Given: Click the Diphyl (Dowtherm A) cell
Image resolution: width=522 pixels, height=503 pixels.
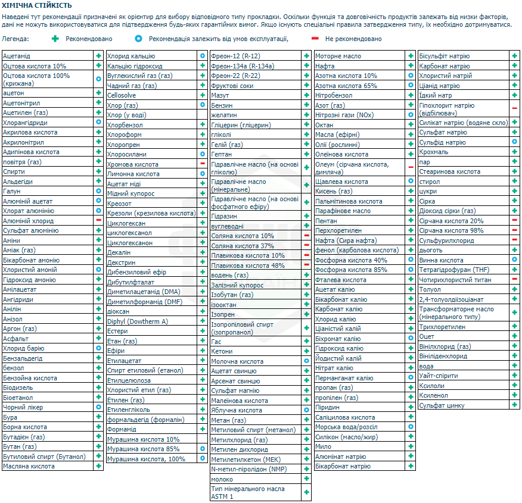Looking at the screenshot, I should point(152,321).
